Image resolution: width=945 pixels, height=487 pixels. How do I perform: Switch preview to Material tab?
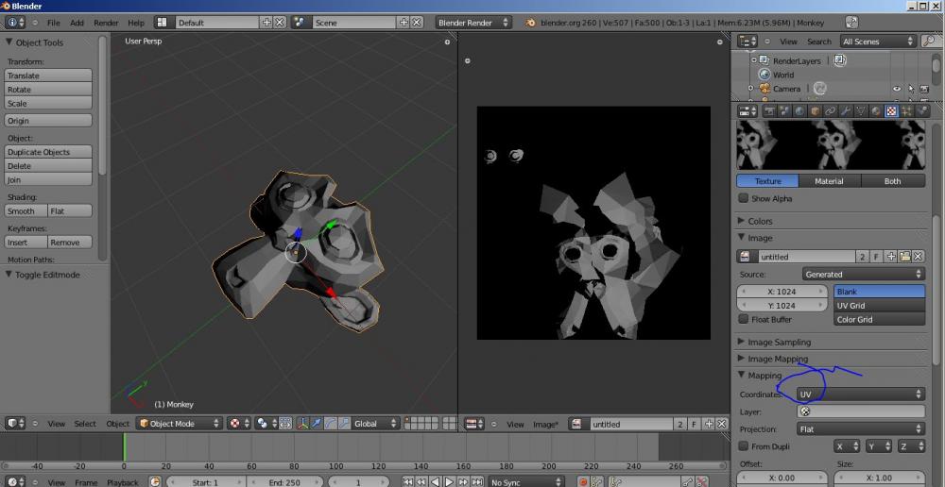point(830,180)
